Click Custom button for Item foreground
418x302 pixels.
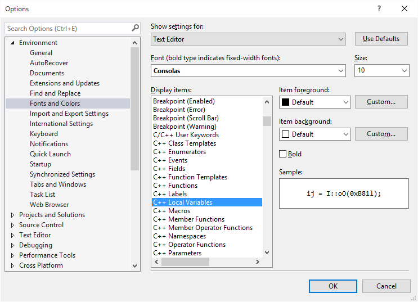click(x=381, y=102)
